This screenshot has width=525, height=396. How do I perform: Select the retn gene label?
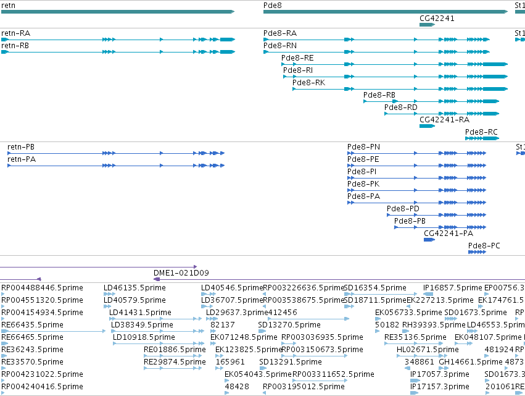tap(9, 6)
